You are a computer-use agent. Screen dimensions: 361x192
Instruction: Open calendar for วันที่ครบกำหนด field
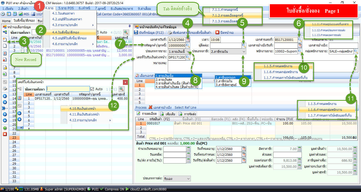244,155
